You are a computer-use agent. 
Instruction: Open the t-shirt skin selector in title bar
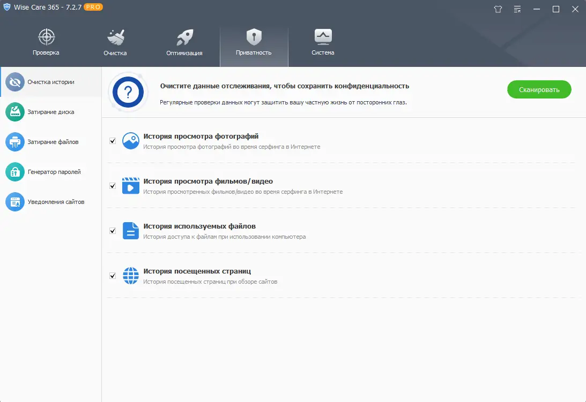coord(498,9)
